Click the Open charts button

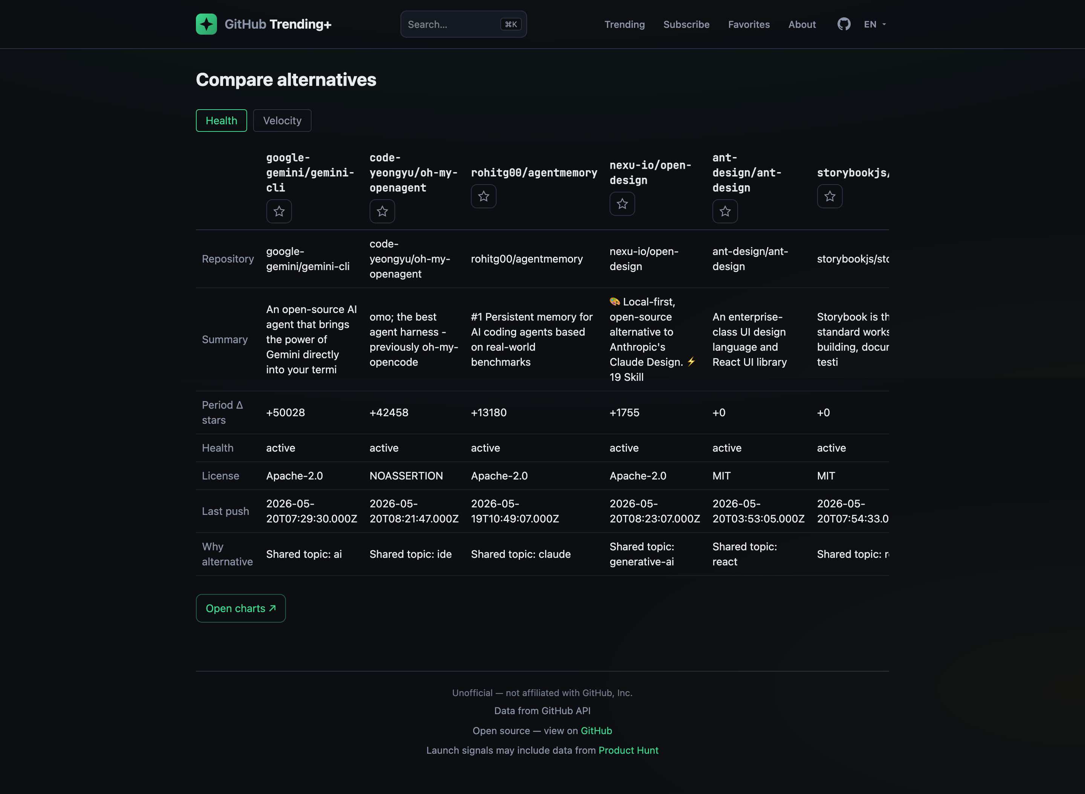241,608
